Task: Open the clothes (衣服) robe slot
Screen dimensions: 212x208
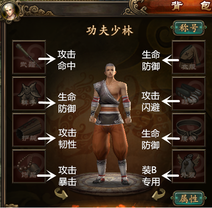Action: 189,57
